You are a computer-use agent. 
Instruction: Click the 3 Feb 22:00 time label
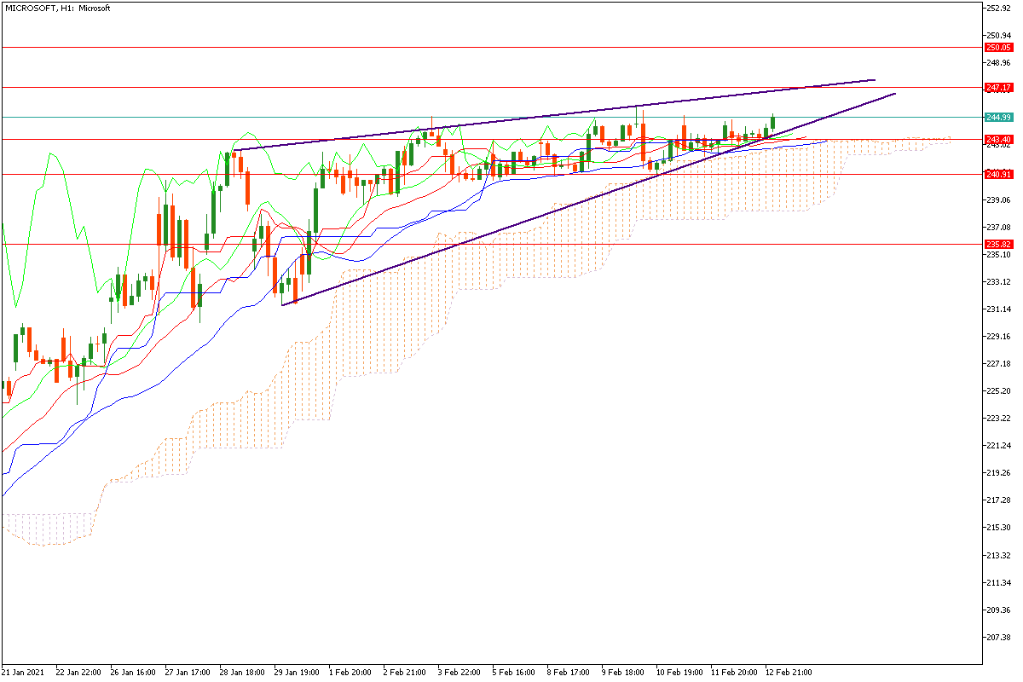coord(460,672)
